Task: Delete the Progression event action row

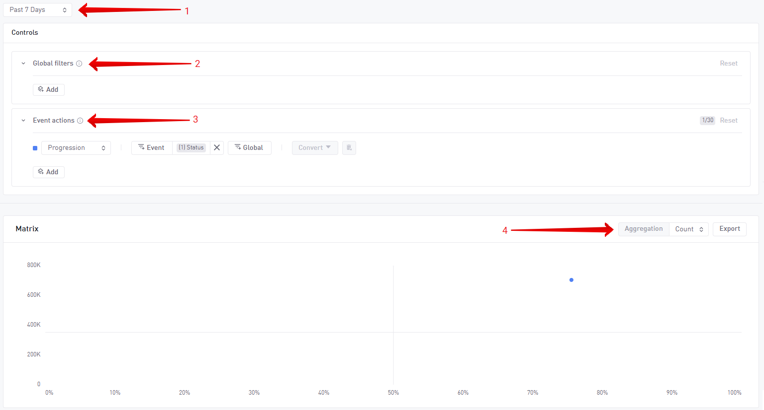Action: (x=349, y=148)
